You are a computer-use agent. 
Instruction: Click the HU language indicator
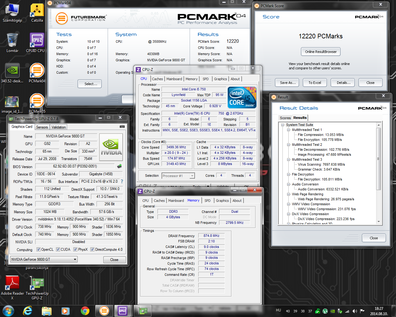coord(278,310)
